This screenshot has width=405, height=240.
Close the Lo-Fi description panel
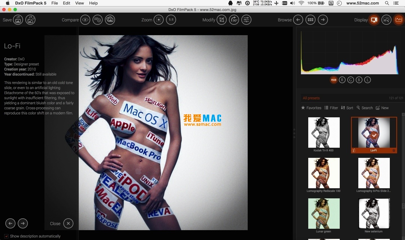(68, 223)
